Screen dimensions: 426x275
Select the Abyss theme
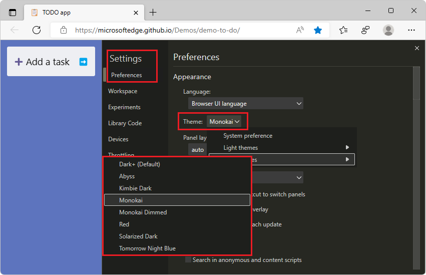(177, 176)
